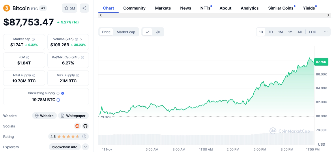Open the About tab
The height and width of the screenshot is (152, 333).
225,8
